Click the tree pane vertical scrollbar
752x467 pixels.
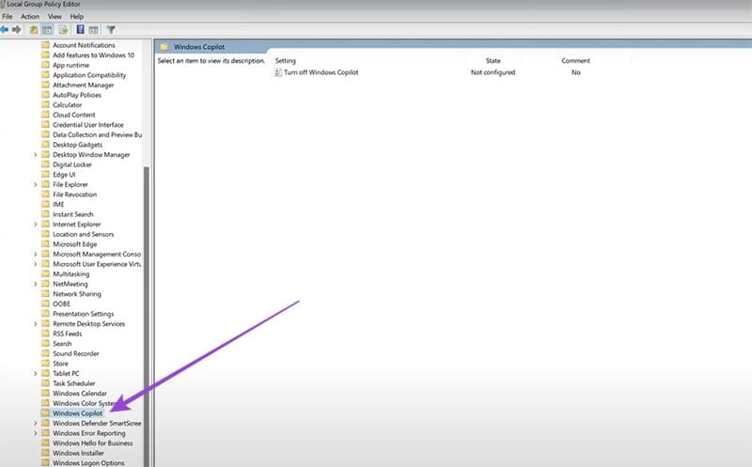tap(146, 282)
